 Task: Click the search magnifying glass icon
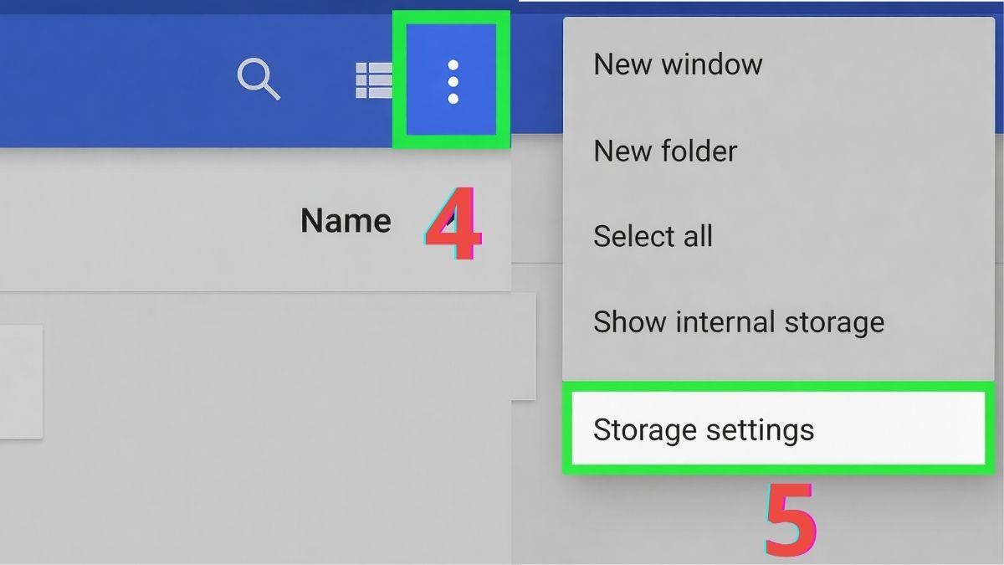point(259,80)
